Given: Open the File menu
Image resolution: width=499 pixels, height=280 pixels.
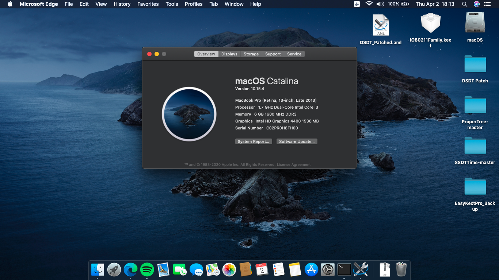Looking at the screenshot, I should point(69,4).
